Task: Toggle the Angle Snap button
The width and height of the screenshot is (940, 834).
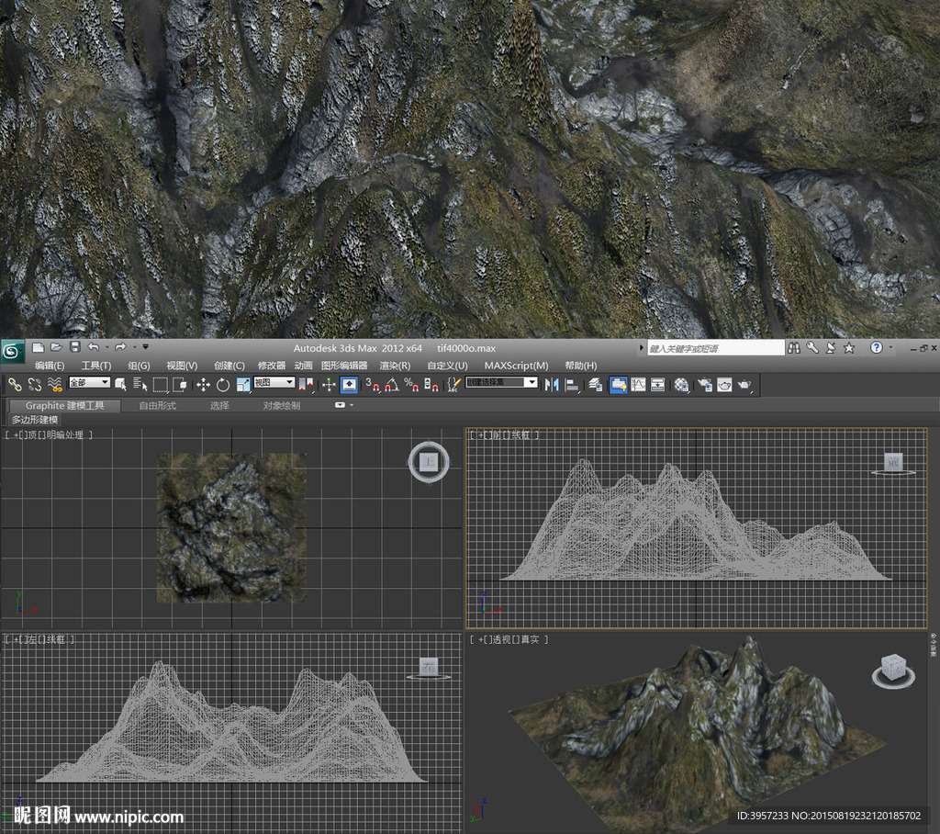Action: (391, 385)
